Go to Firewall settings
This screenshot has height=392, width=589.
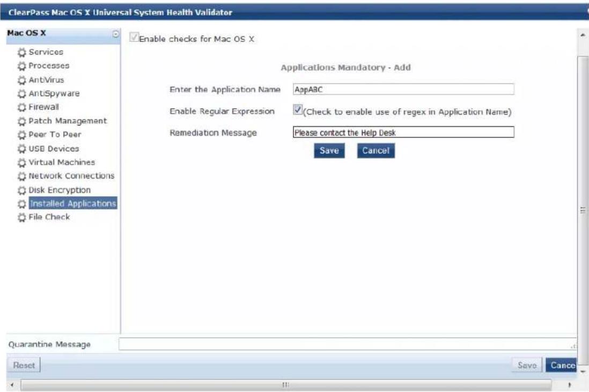point(43,107)
